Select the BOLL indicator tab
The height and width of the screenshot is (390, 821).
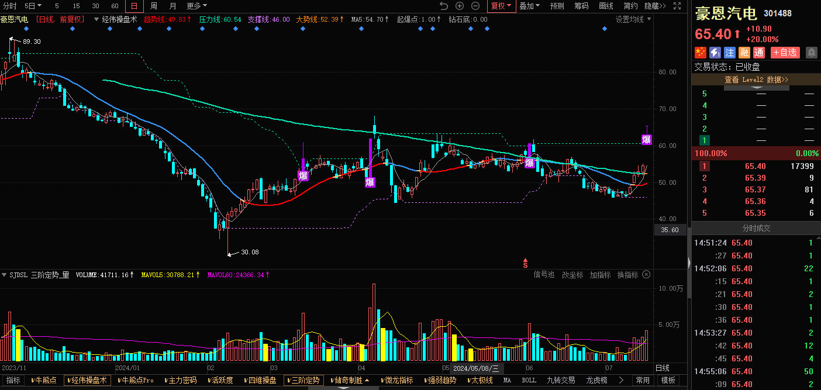tap(529, 380)
